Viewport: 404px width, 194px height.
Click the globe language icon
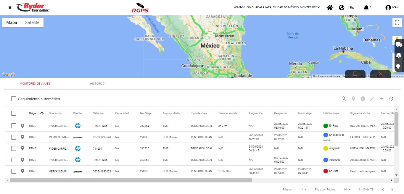pos(342,8)
